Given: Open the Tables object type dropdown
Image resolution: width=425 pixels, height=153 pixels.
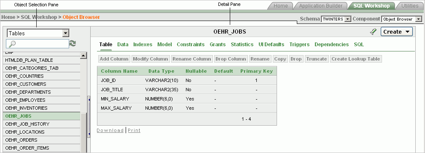Looking at the screenshot, I should pyautogui.click(x=38, y=33).
